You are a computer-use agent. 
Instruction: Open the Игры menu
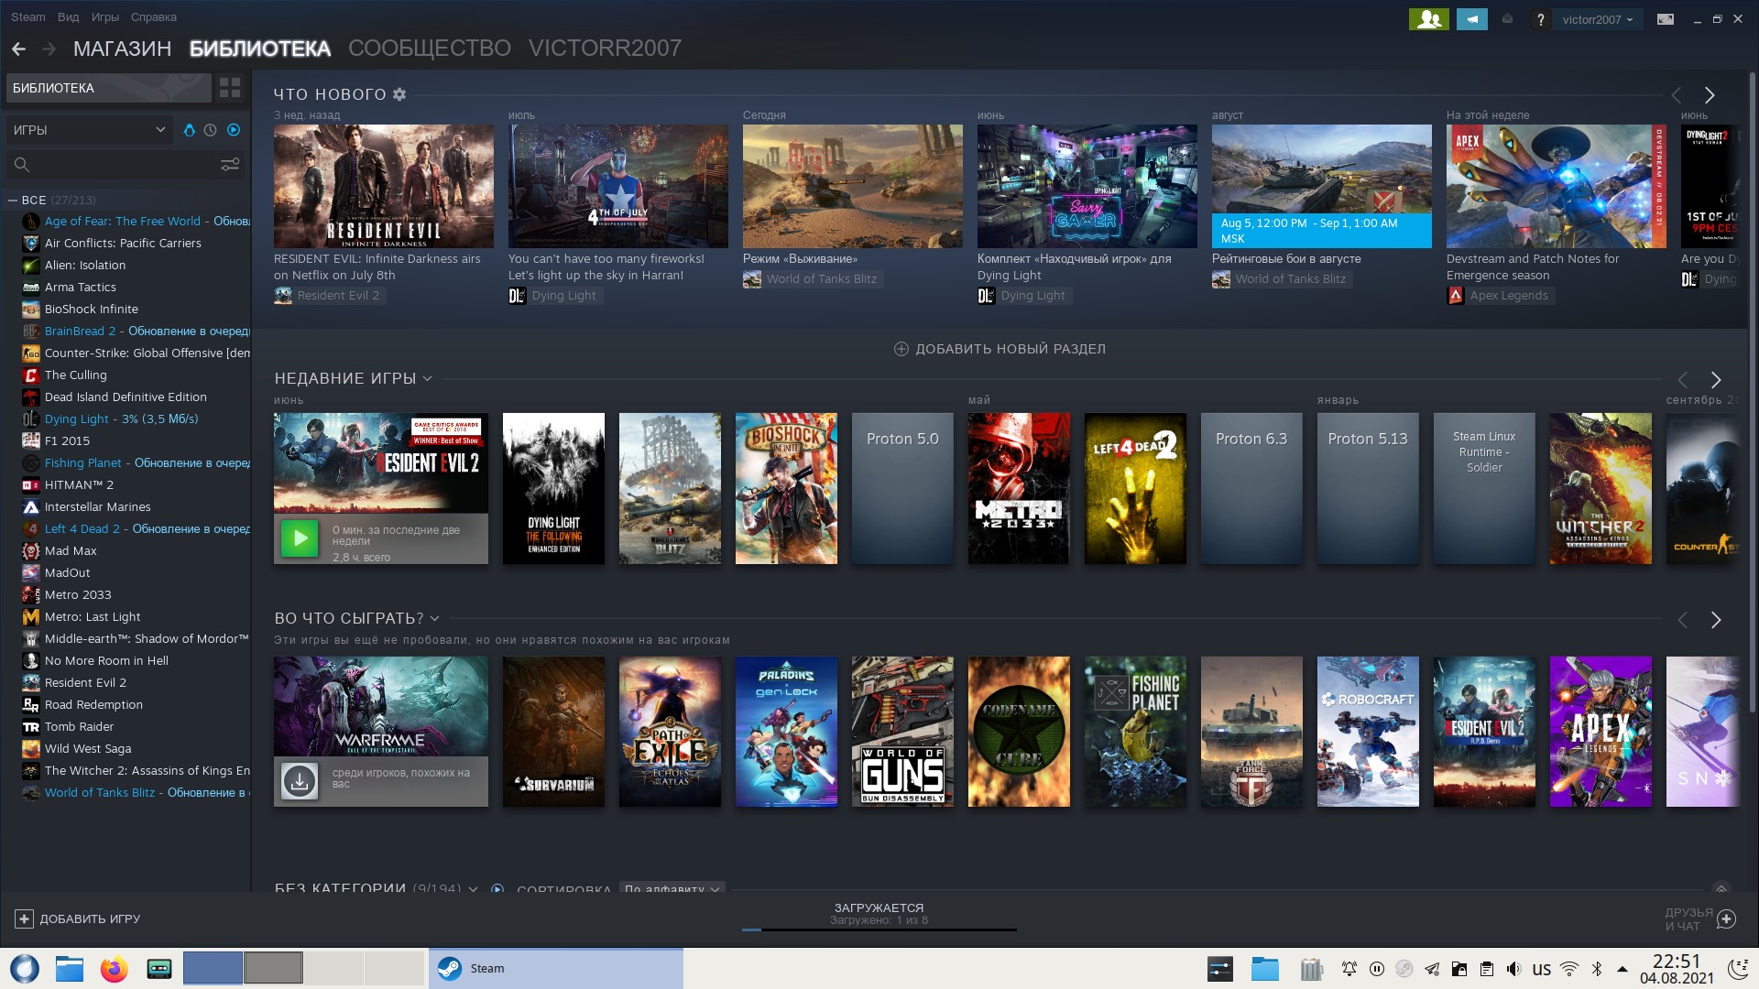pyautogui.click(x=105, y=17)
